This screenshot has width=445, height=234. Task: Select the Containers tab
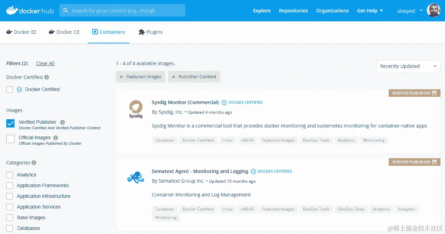coord(109,32)
